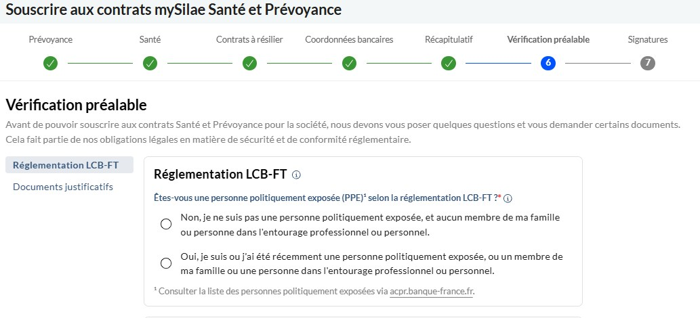Screen dimensions: 700x318
Task: Select the "Oui, je suis ou j'ai été" radio
Action: click(166, 263)
